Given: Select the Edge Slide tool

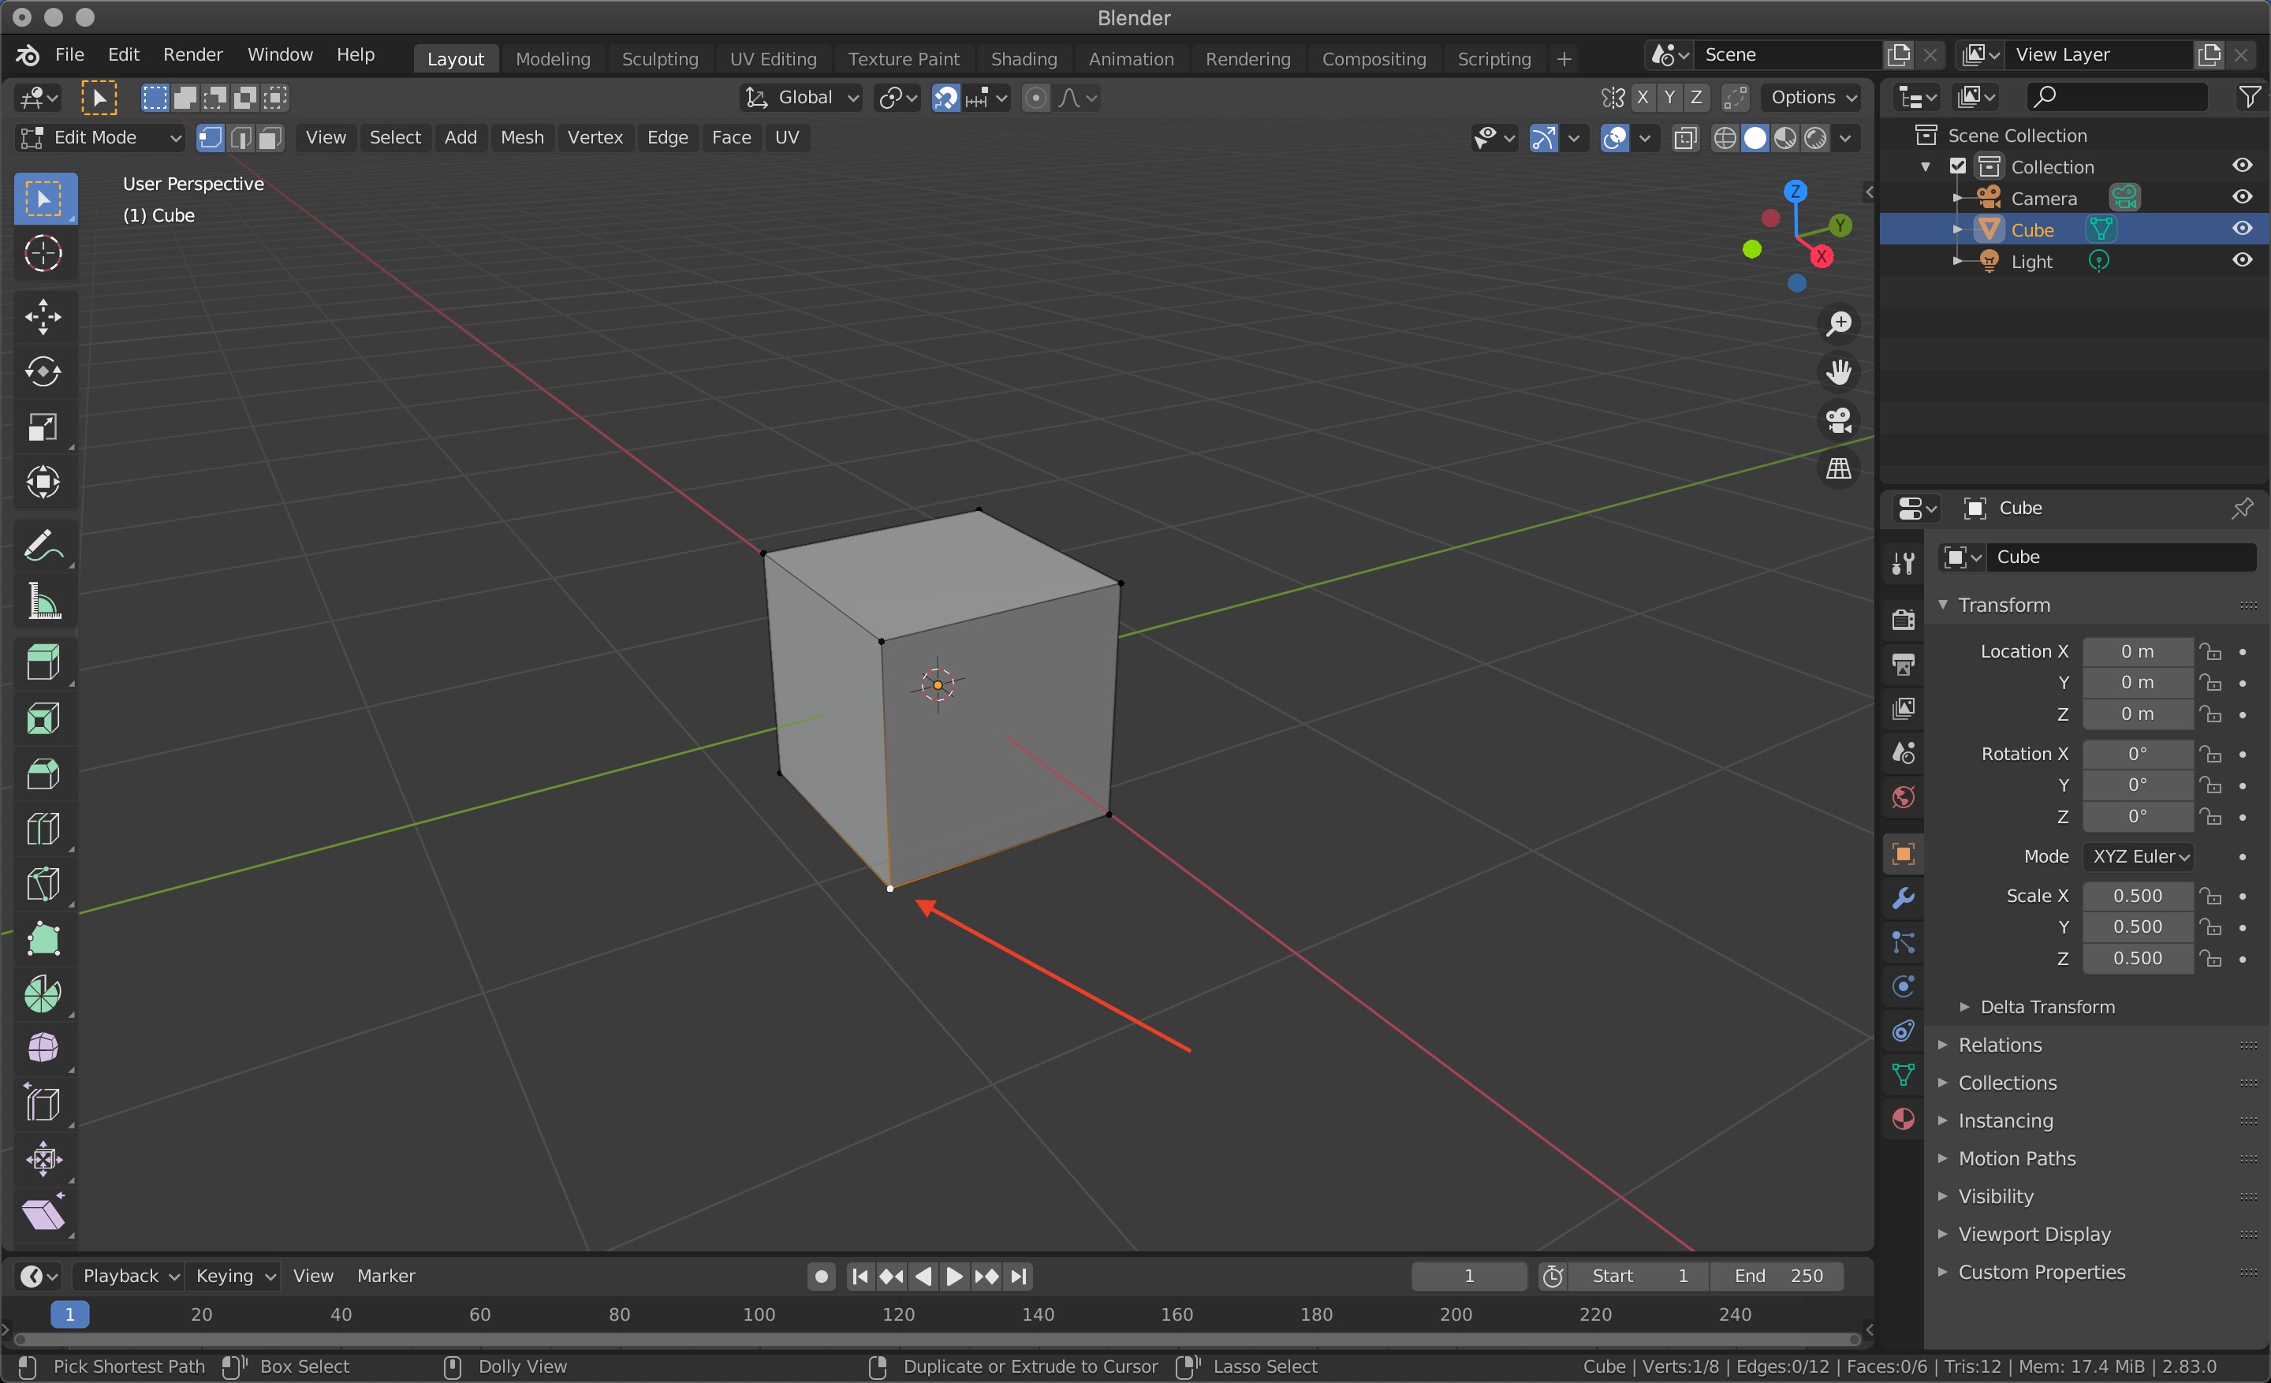Looking at the screenshot, I should tap(43, 1104).
